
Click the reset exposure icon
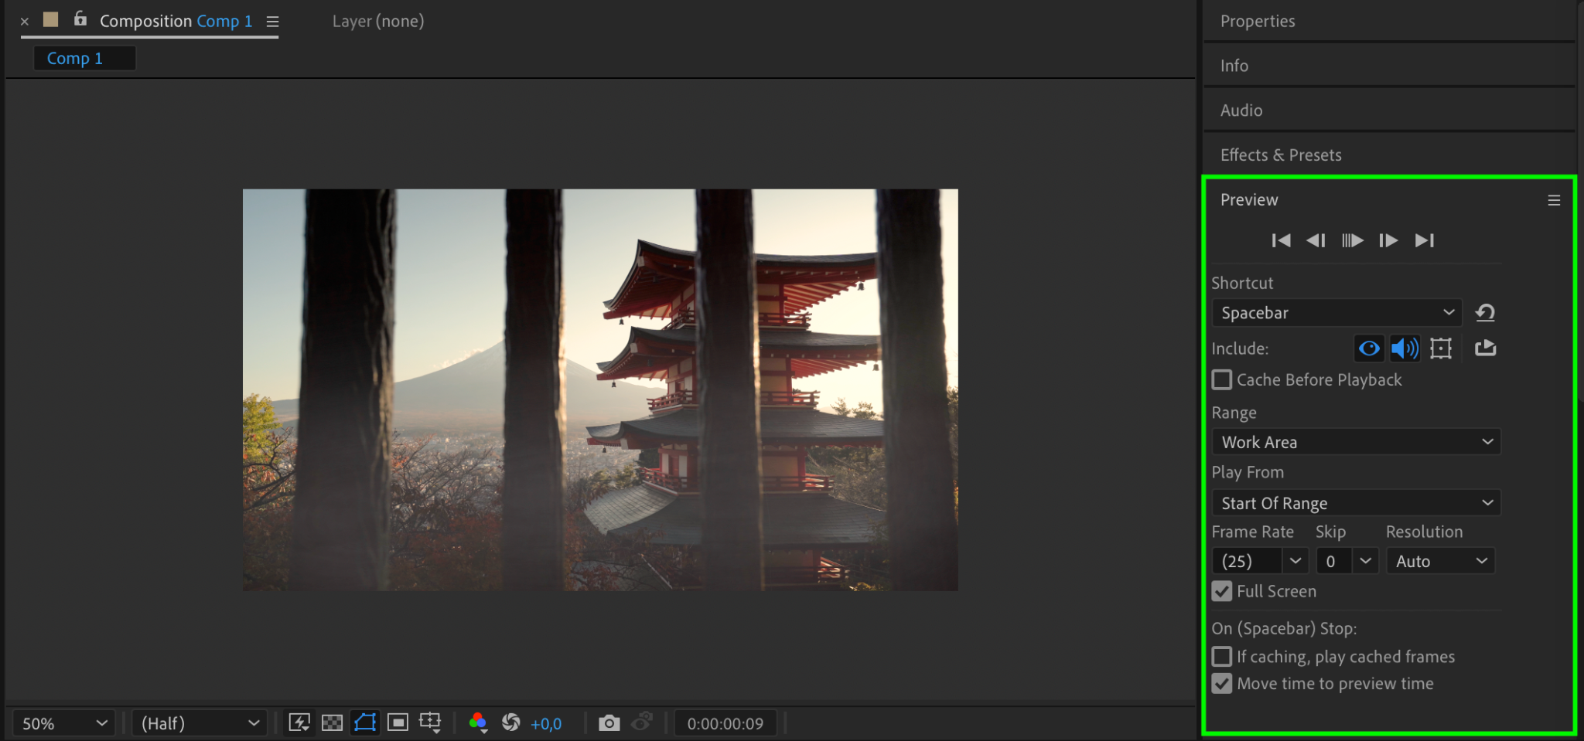[511, 723]
